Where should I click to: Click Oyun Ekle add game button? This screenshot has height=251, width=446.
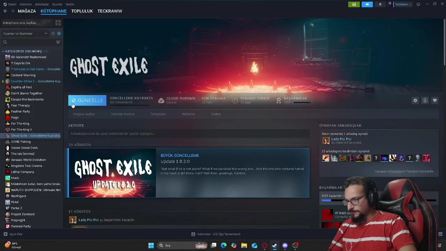coord(13,234)
